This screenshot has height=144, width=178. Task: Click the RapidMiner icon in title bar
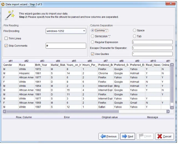[x=3, y=4]
